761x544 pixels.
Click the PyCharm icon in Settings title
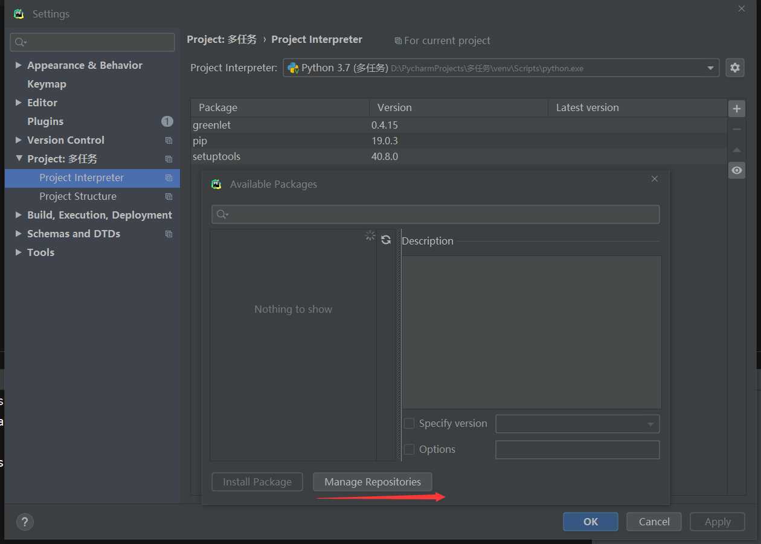coord(19,14)
